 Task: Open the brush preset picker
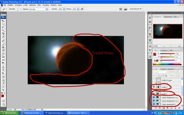[21, 9]
